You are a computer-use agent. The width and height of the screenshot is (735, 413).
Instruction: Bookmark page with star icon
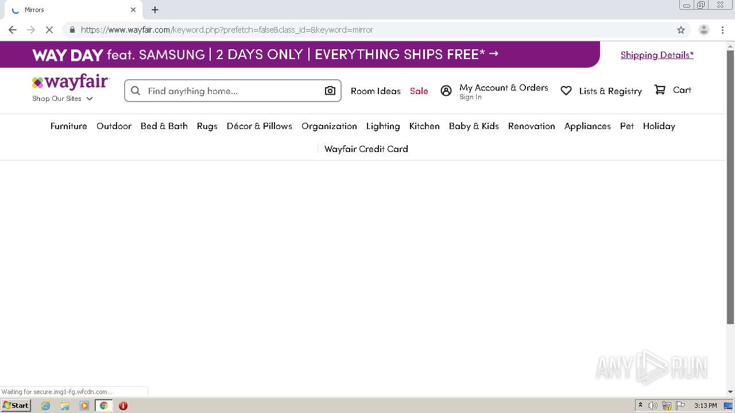pos(681,30)
